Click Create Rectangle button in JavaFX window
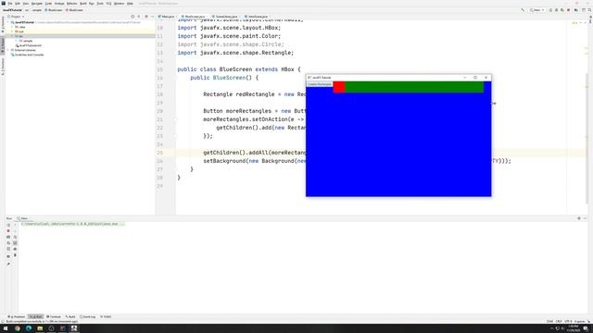The height and width of the screenshot is (333, 593). 319,84
